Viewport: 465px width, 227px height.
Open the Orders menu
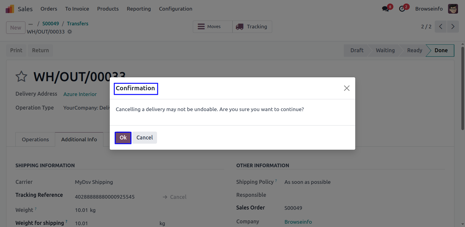49,9
